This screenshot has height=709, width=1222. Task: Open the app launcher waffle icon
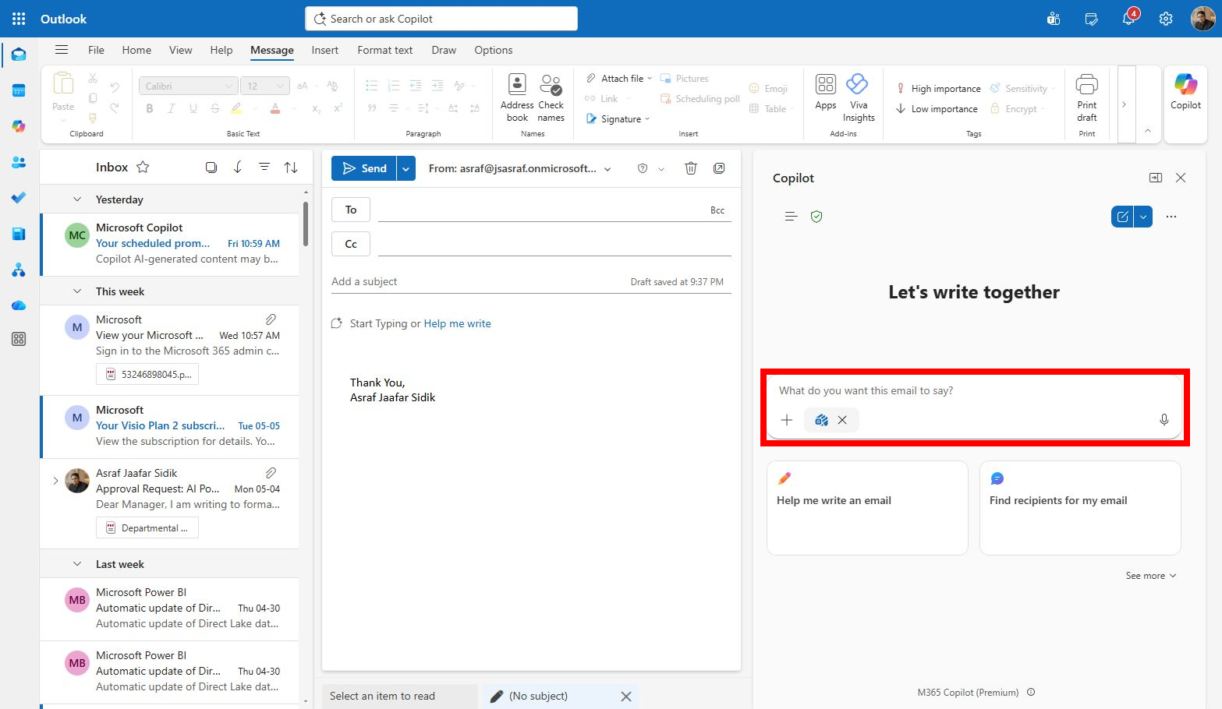coord(19,19)
